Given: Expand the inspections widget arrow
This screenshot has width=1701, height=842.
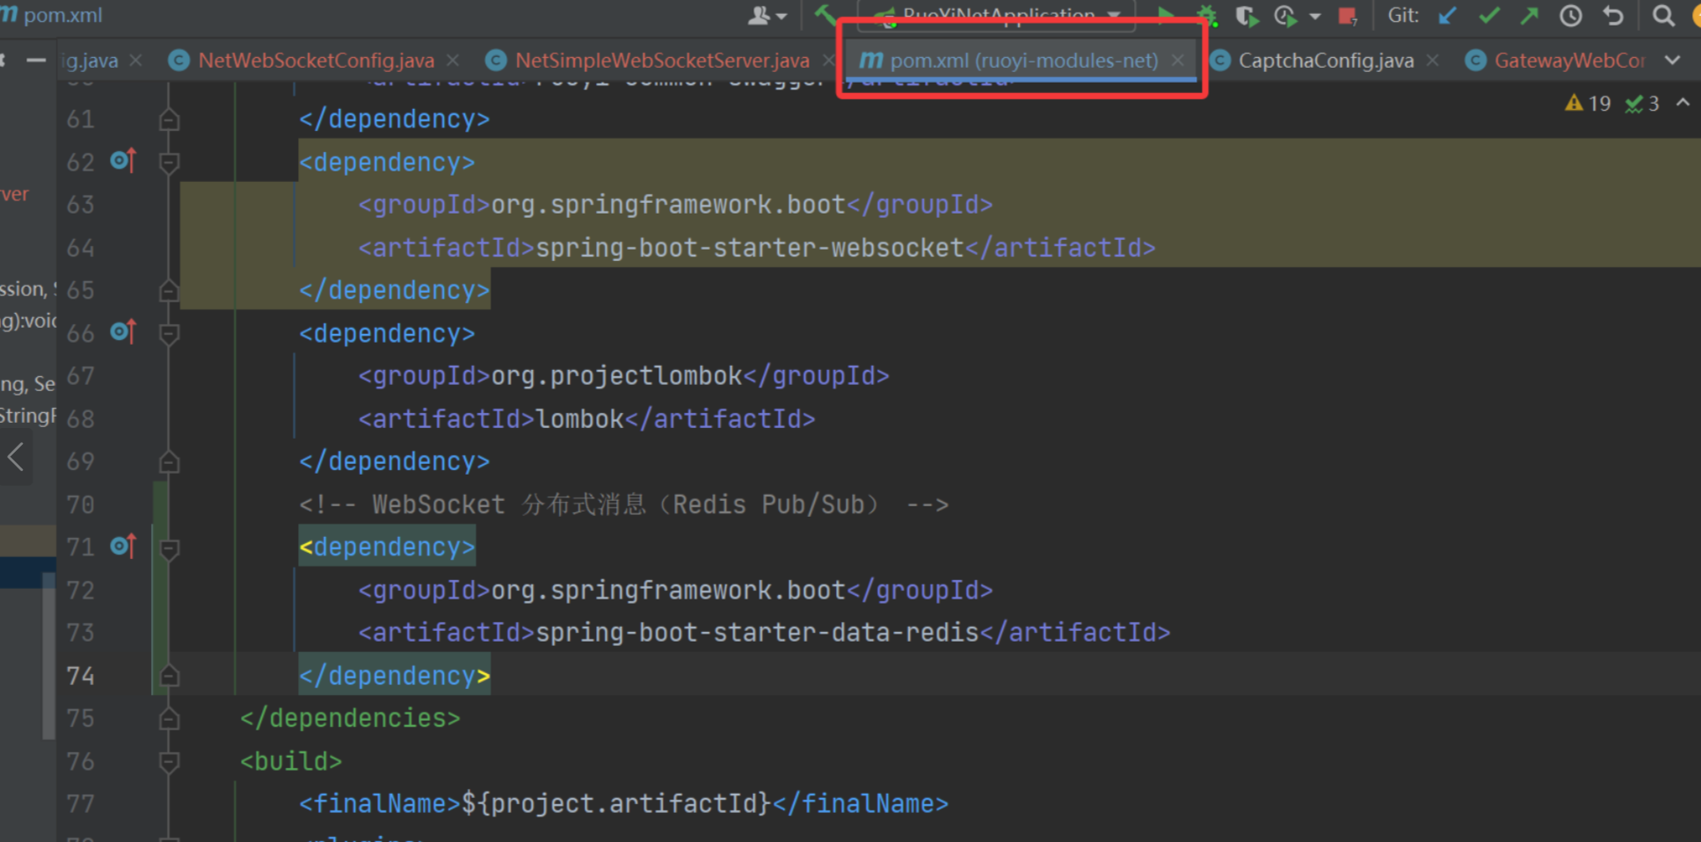Looking at the screenshot, I should (x=1683, y=103).
